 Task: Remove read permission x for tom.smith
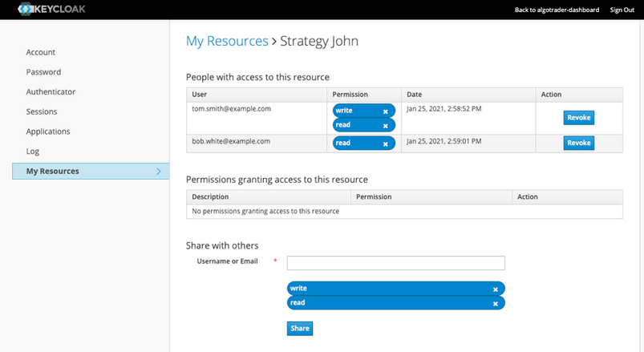385,126
